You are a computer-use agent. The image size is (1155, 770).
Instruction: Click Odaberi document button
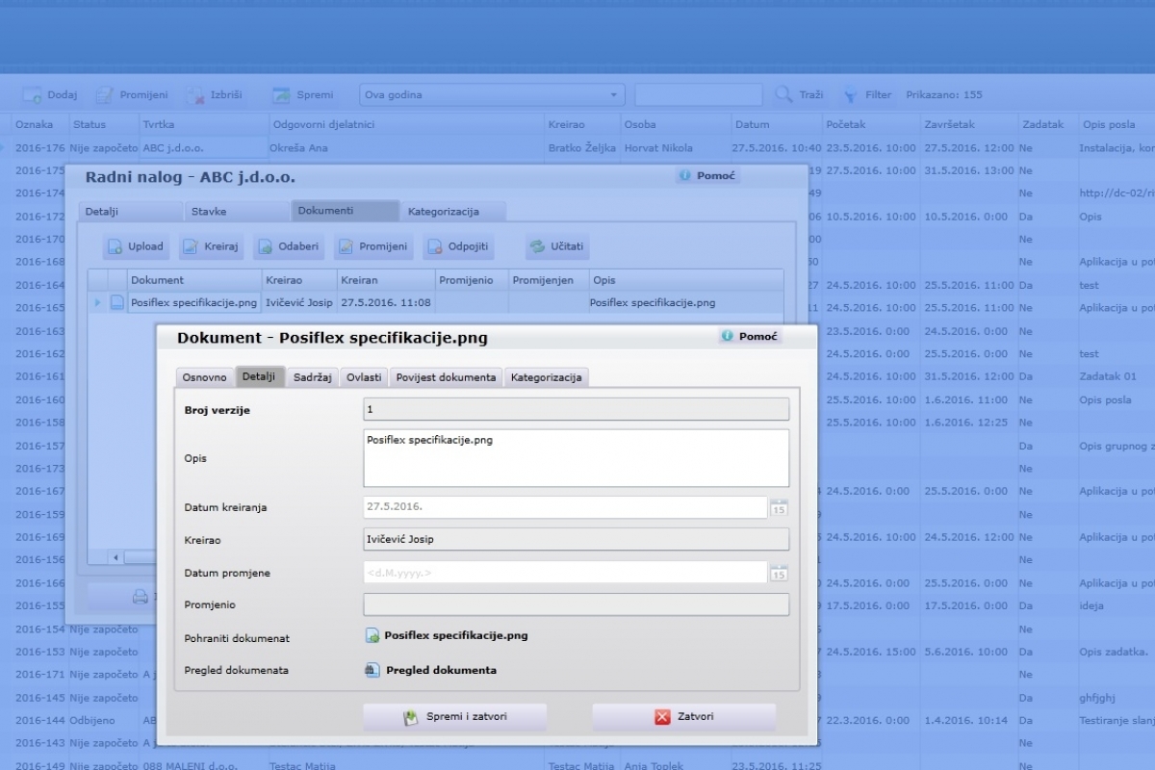tap(288, 246)
